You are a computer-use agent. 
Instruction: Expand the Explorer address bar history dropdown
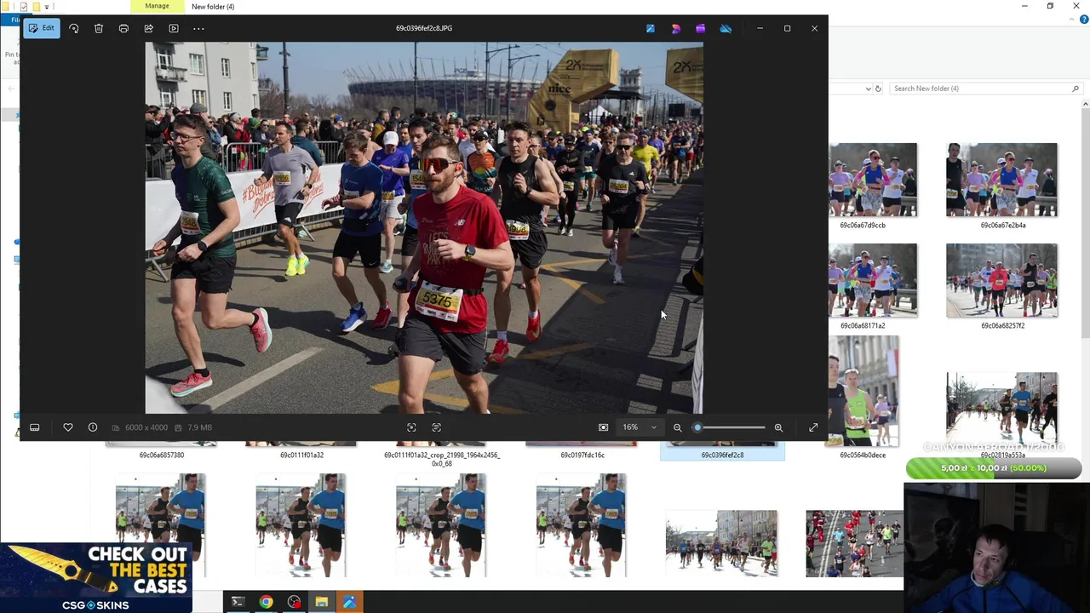[868, 89]
